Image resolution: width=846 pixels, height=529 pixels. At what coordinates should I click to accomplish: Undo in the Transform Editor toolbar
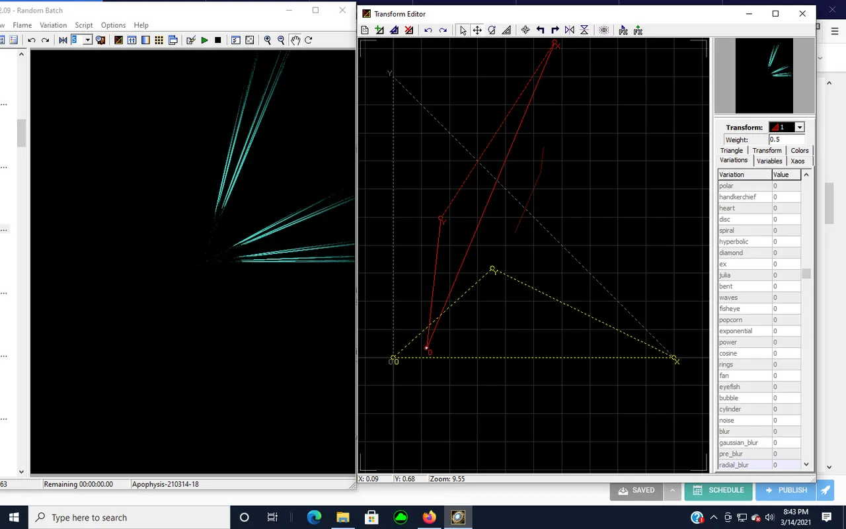pos(428,30)
